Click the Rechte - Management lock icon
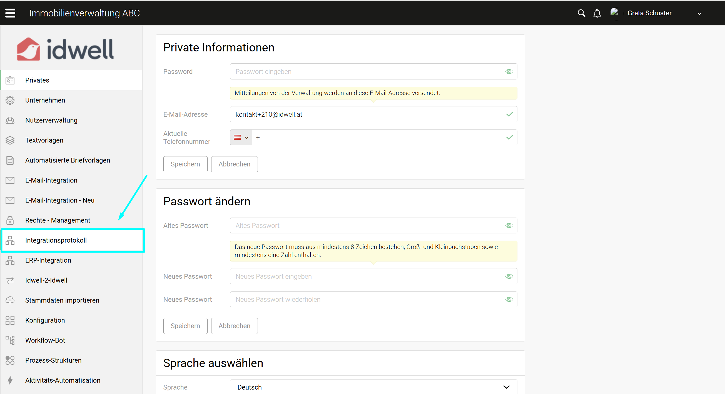 point(10,220)
